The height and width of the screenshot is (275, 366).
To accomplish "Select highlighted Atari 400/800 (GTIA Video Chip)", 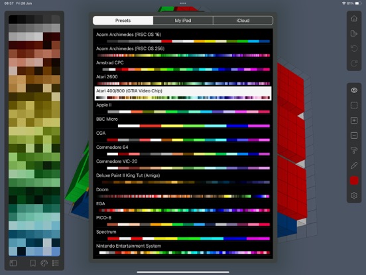I will tap(183, 94).
